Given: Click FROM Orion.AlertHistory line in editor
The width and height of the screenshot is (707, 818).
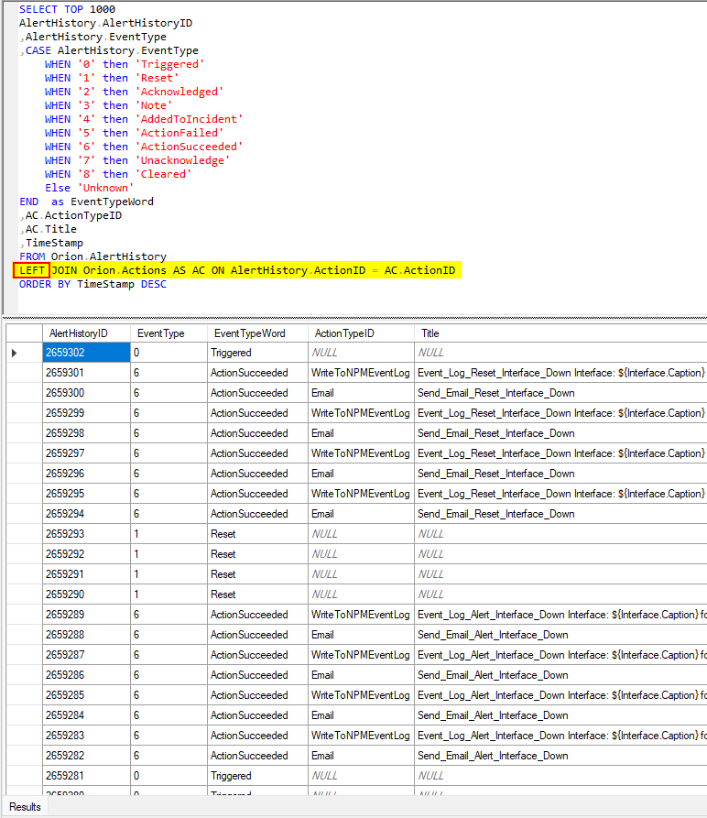Looking at the screenshot, I should point(92,256).
